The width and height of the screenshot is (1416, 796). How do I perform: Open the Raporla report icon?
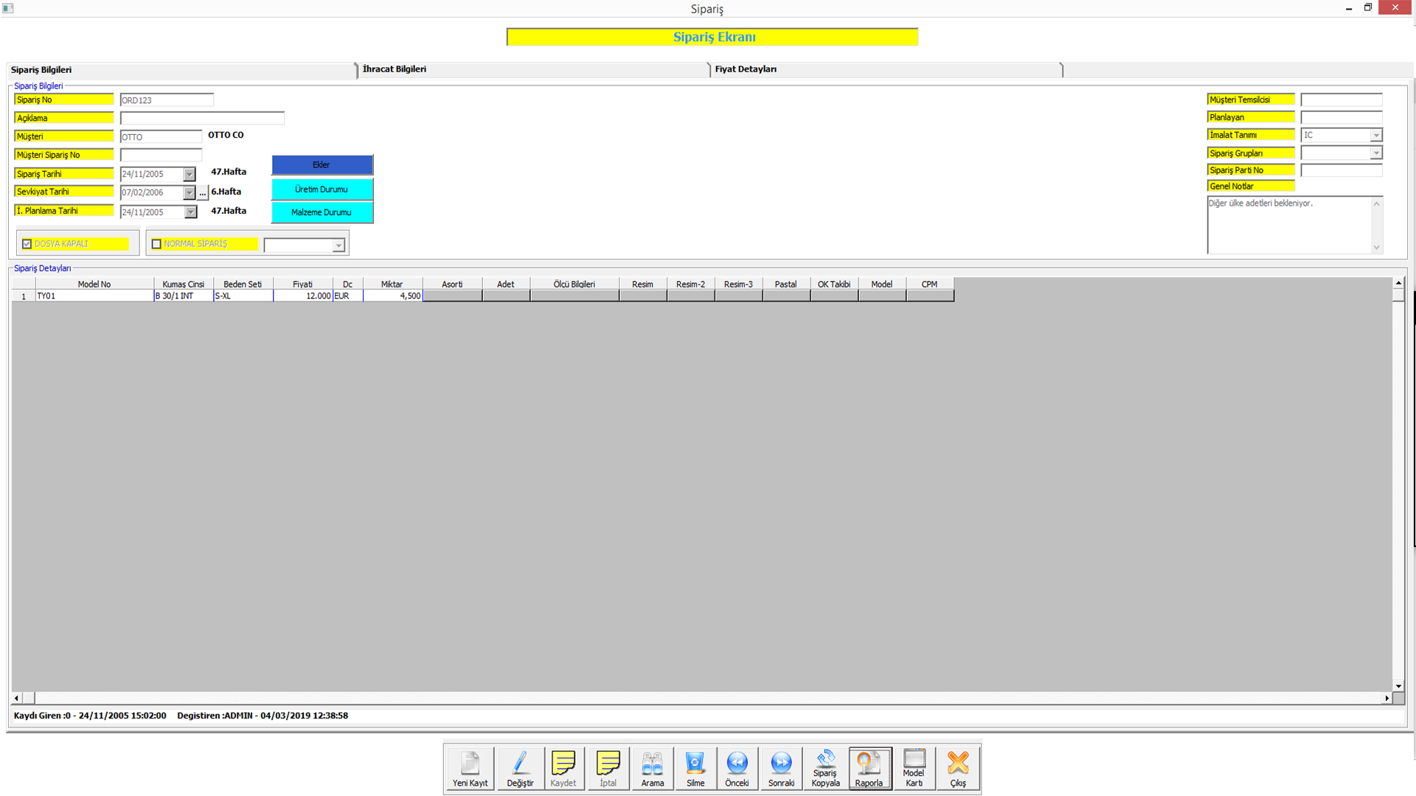click(869, 768)
